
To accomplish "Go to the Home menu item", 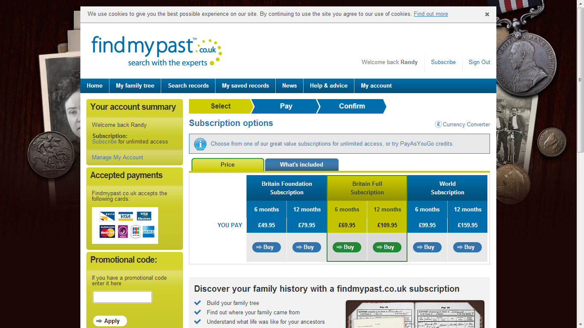I will [x=94, y=85].
